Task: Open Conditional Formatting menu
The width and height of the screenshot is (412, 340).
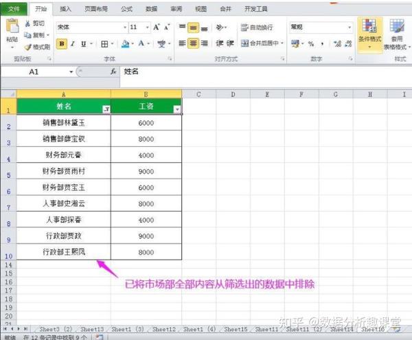Action: click(x=369, y=34)
